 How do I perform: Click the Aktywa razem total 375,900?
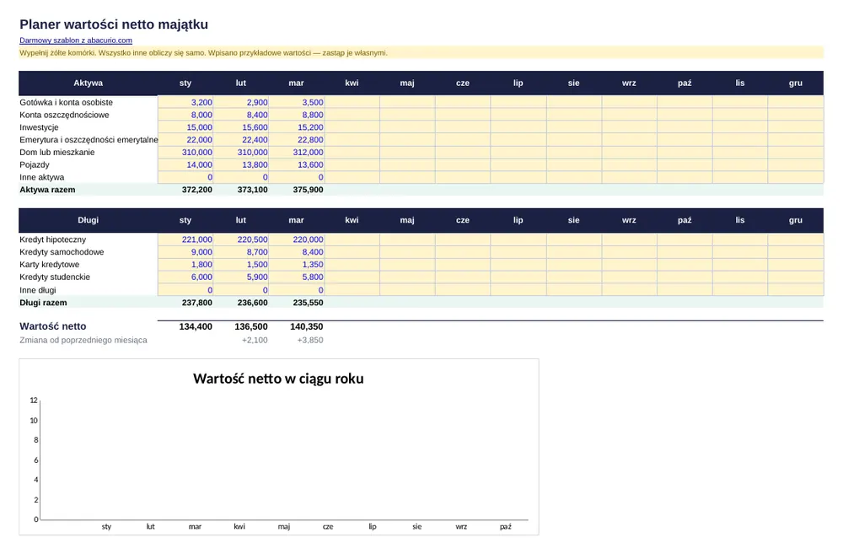pyautogui.click(x=308, y=190)
